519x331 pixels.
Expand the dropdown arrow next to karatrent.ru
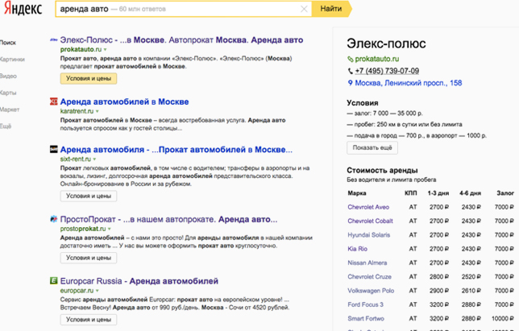(x=98, y=111)
